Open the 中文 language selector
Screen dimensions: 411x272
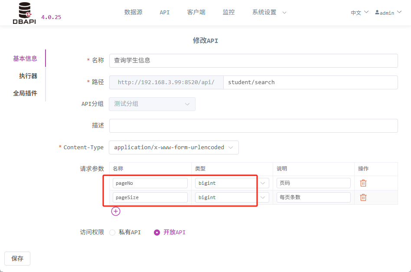pos(359,12)
